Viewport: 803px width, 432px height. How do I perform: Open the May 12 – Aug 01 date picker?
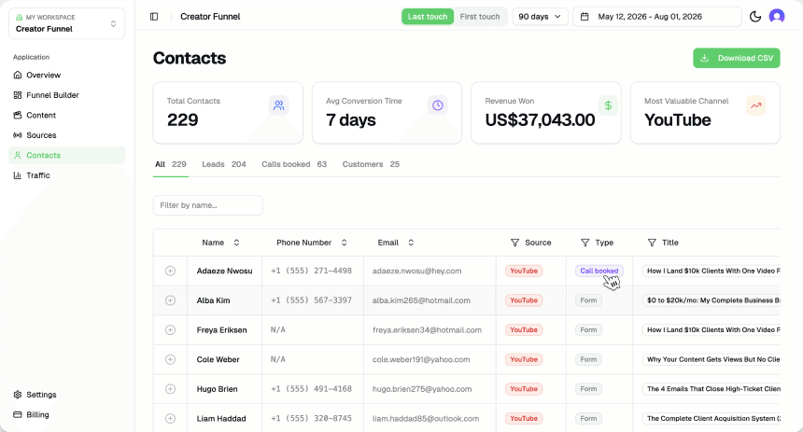click(657, 17)
